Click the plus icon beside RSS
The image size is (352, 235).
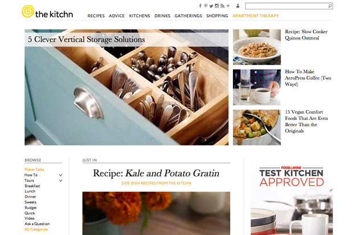point(228,6)
